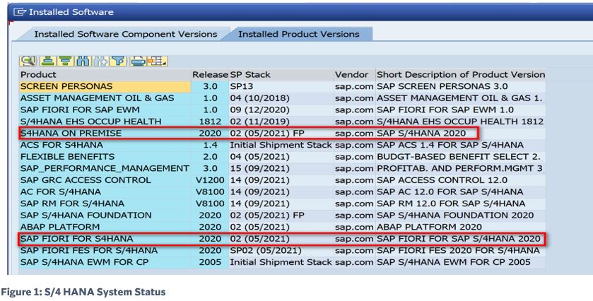Select S/4HANA EHS OCCUP HEALTH product cell

105,122
